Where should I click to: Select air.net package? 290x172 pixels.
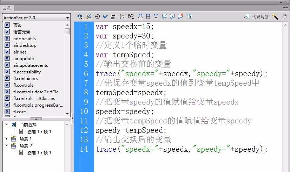pos(20,52)
